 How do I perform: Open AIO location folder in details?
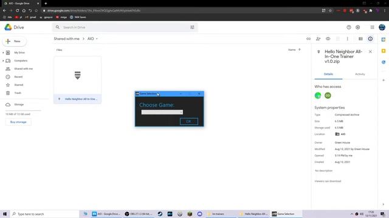(340, 134)
